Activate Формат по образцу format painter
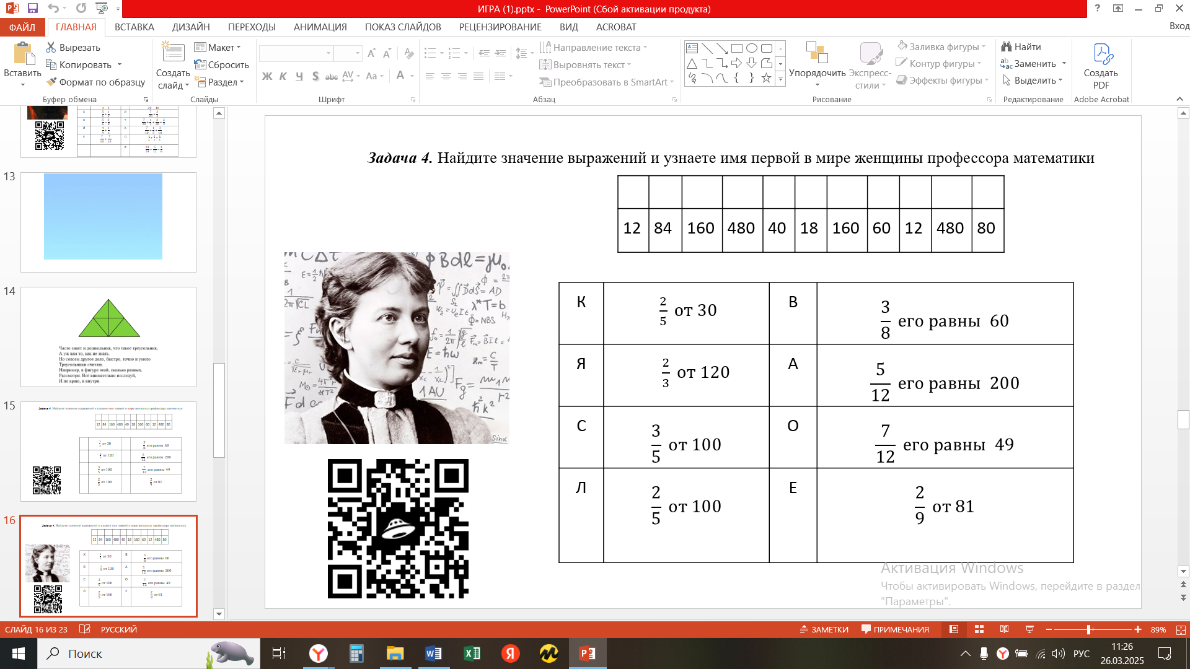This screenshot has width=1190, height=669. pyautogui.click(x=95, y=82)
